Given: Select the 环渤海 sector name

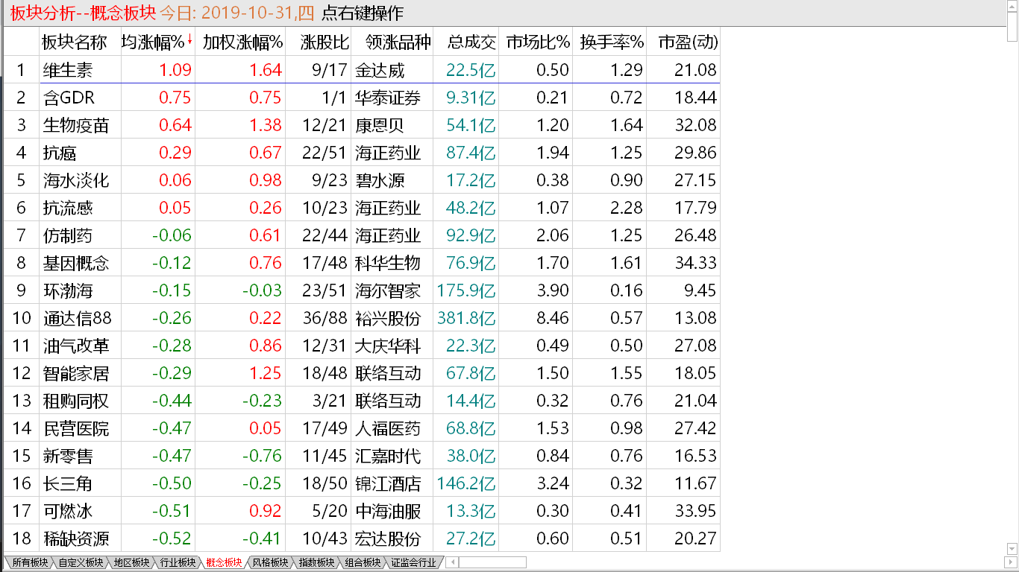Looking at the screenshot, I should click(68, 290).
